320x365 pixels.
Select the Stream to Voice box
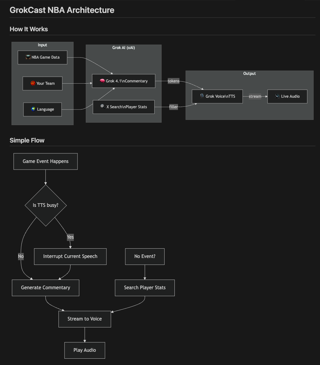point(85,319)
